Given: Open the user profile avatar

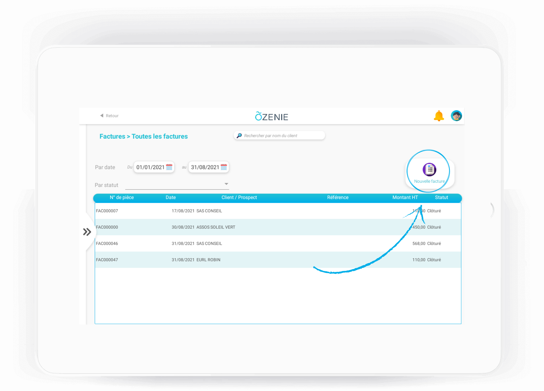Looking at the screenshot, I should [456, 116].
